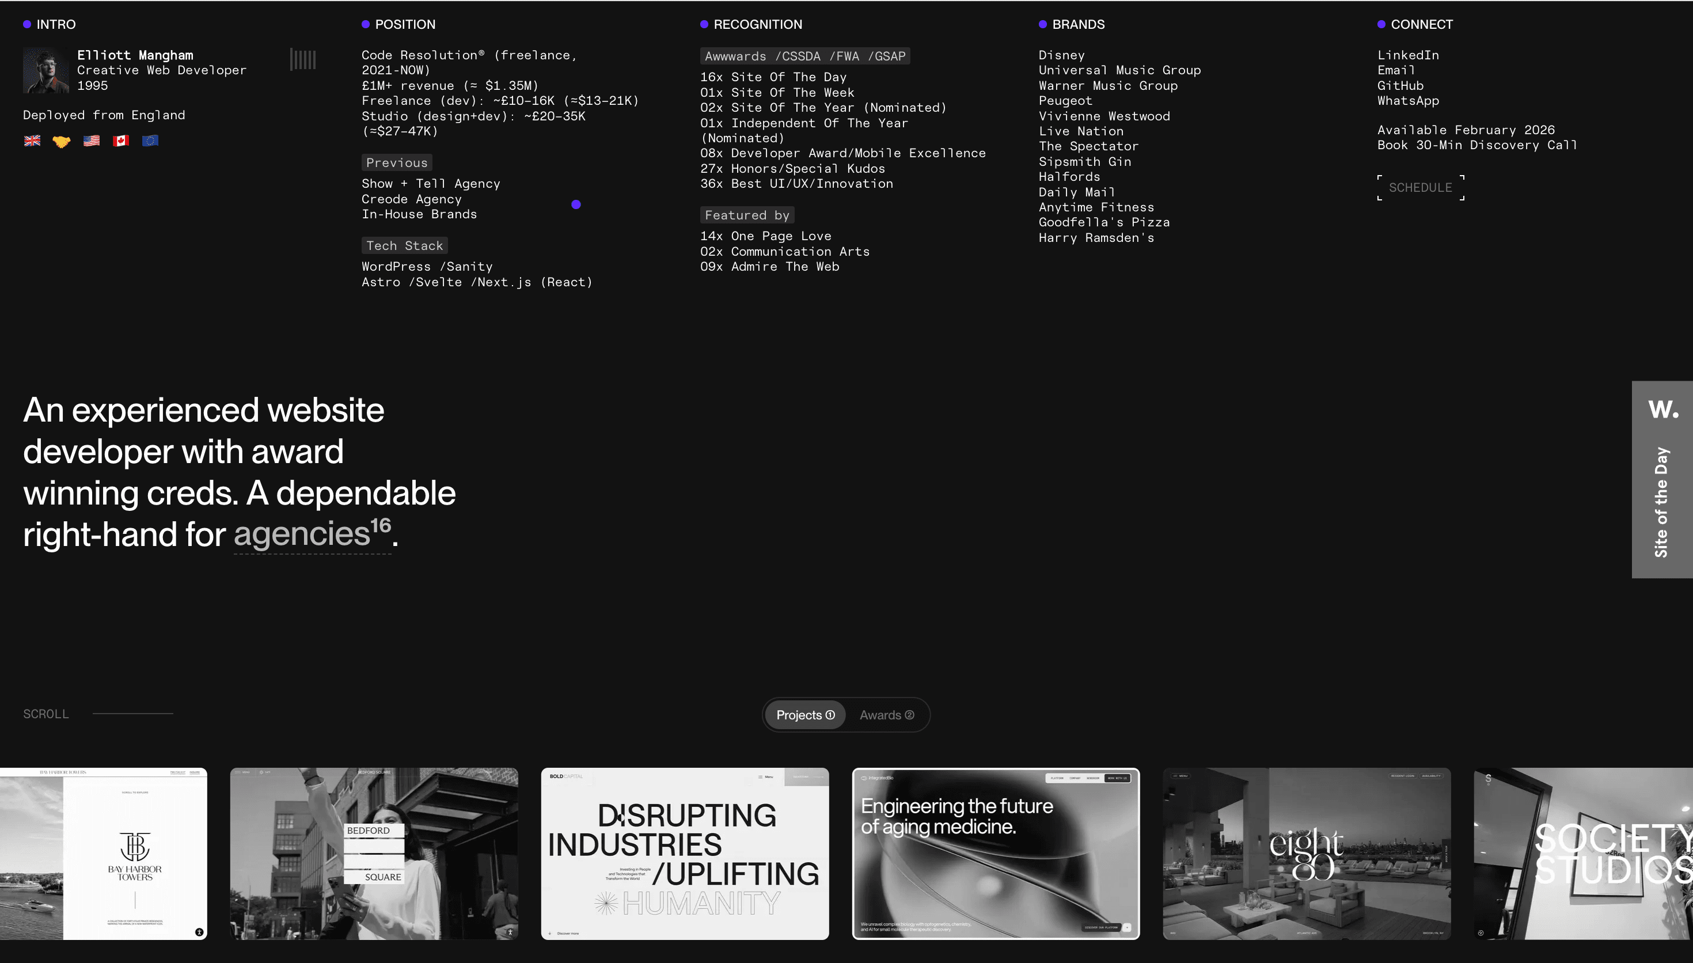Click the US flag emoji icon
Image resolution: width=1693 pixels, height=963 pixels.
point(91,140)
